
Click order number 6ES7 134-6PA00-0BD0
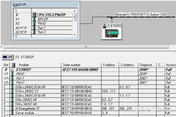(x=77, y=109)
